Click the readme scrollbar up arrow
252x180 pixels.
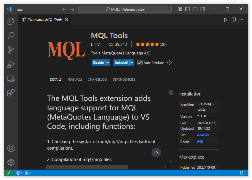tap(171, 88)
